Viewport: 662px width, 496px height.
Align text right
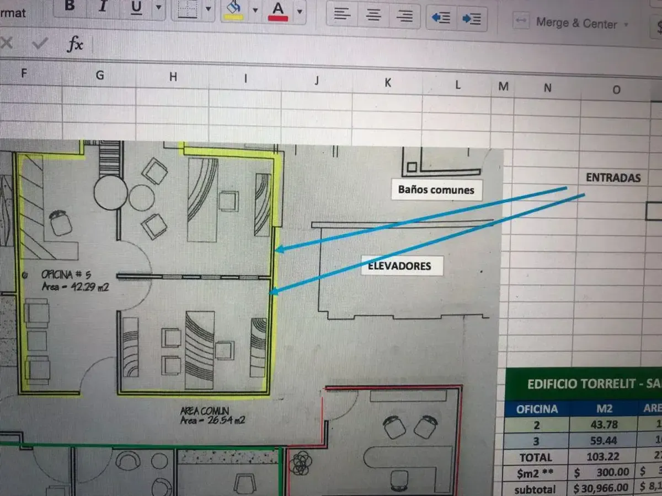click(x=404, y=16)
